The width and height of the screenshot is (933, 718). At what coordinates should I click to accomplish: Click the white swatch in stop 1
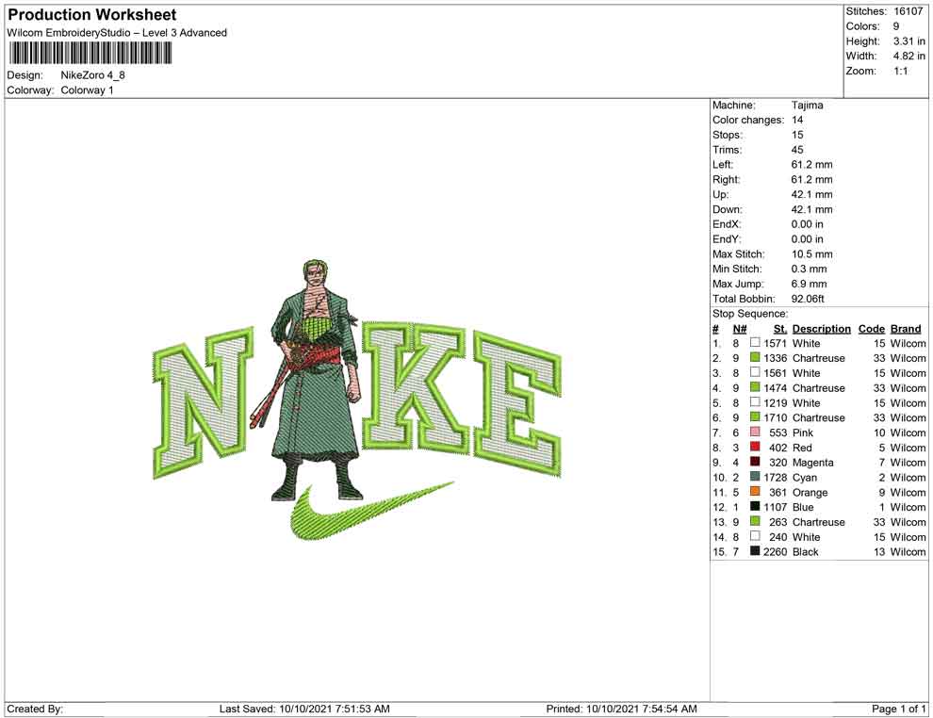point(755,343)
